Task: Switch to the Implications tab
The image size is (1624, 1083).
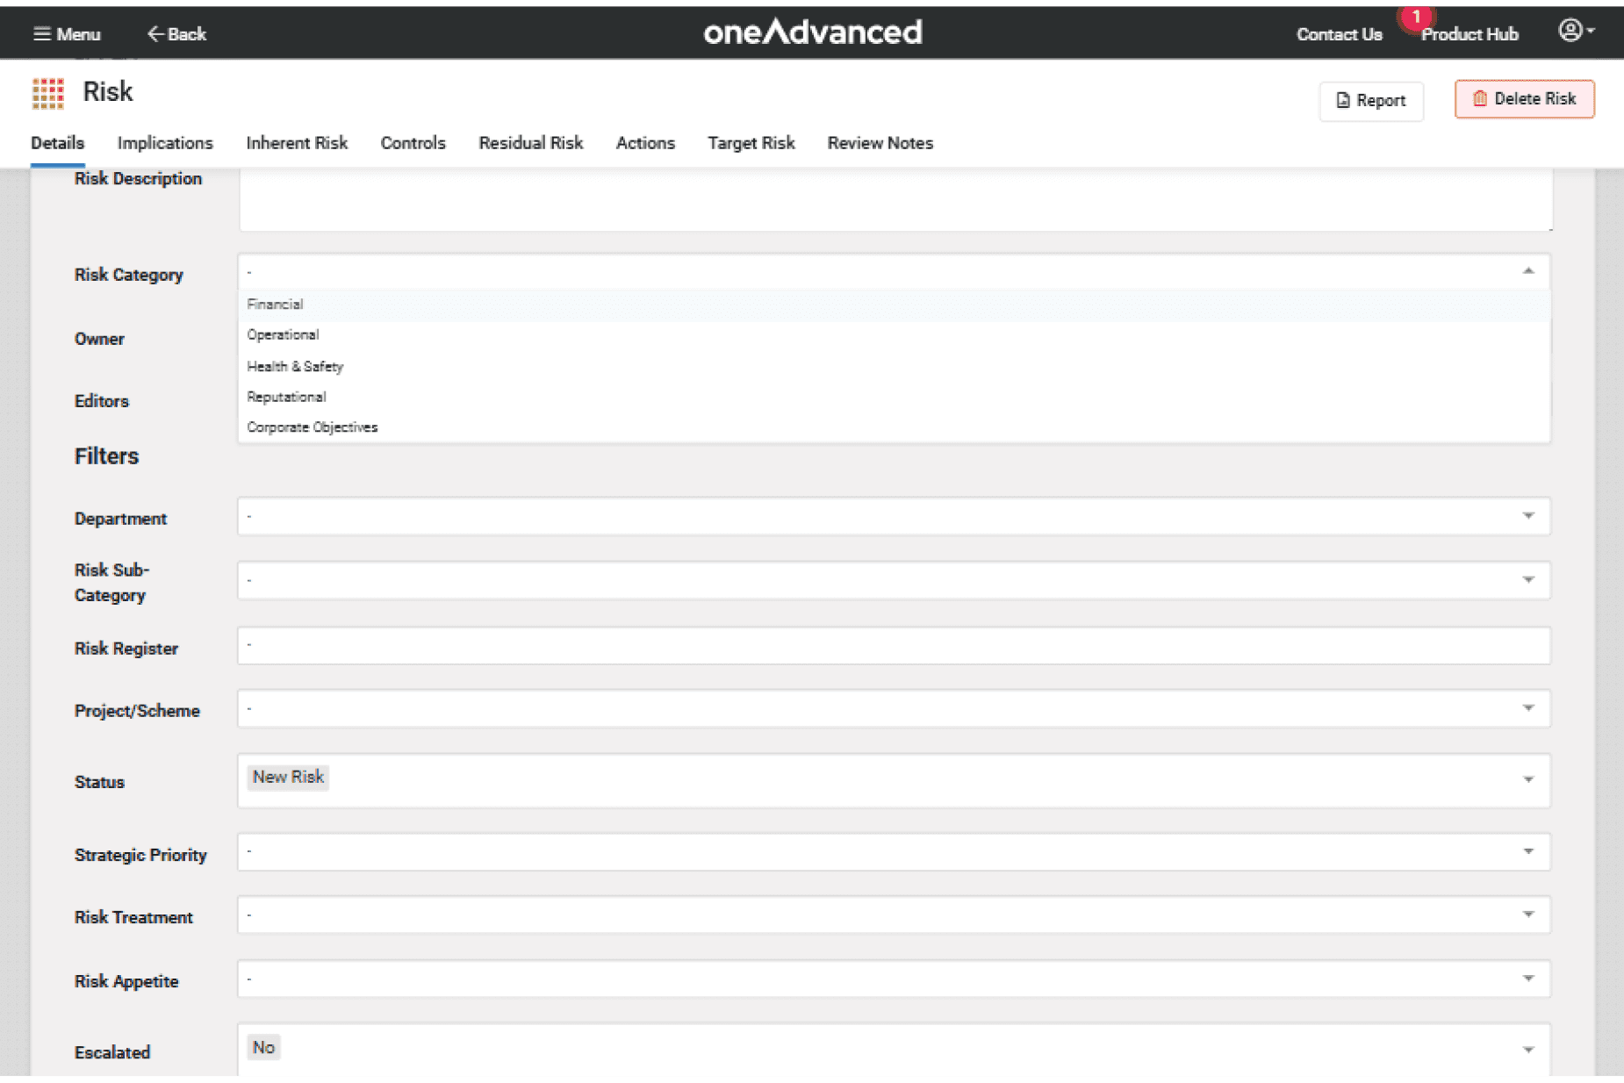Action: (x=165, y=143)
